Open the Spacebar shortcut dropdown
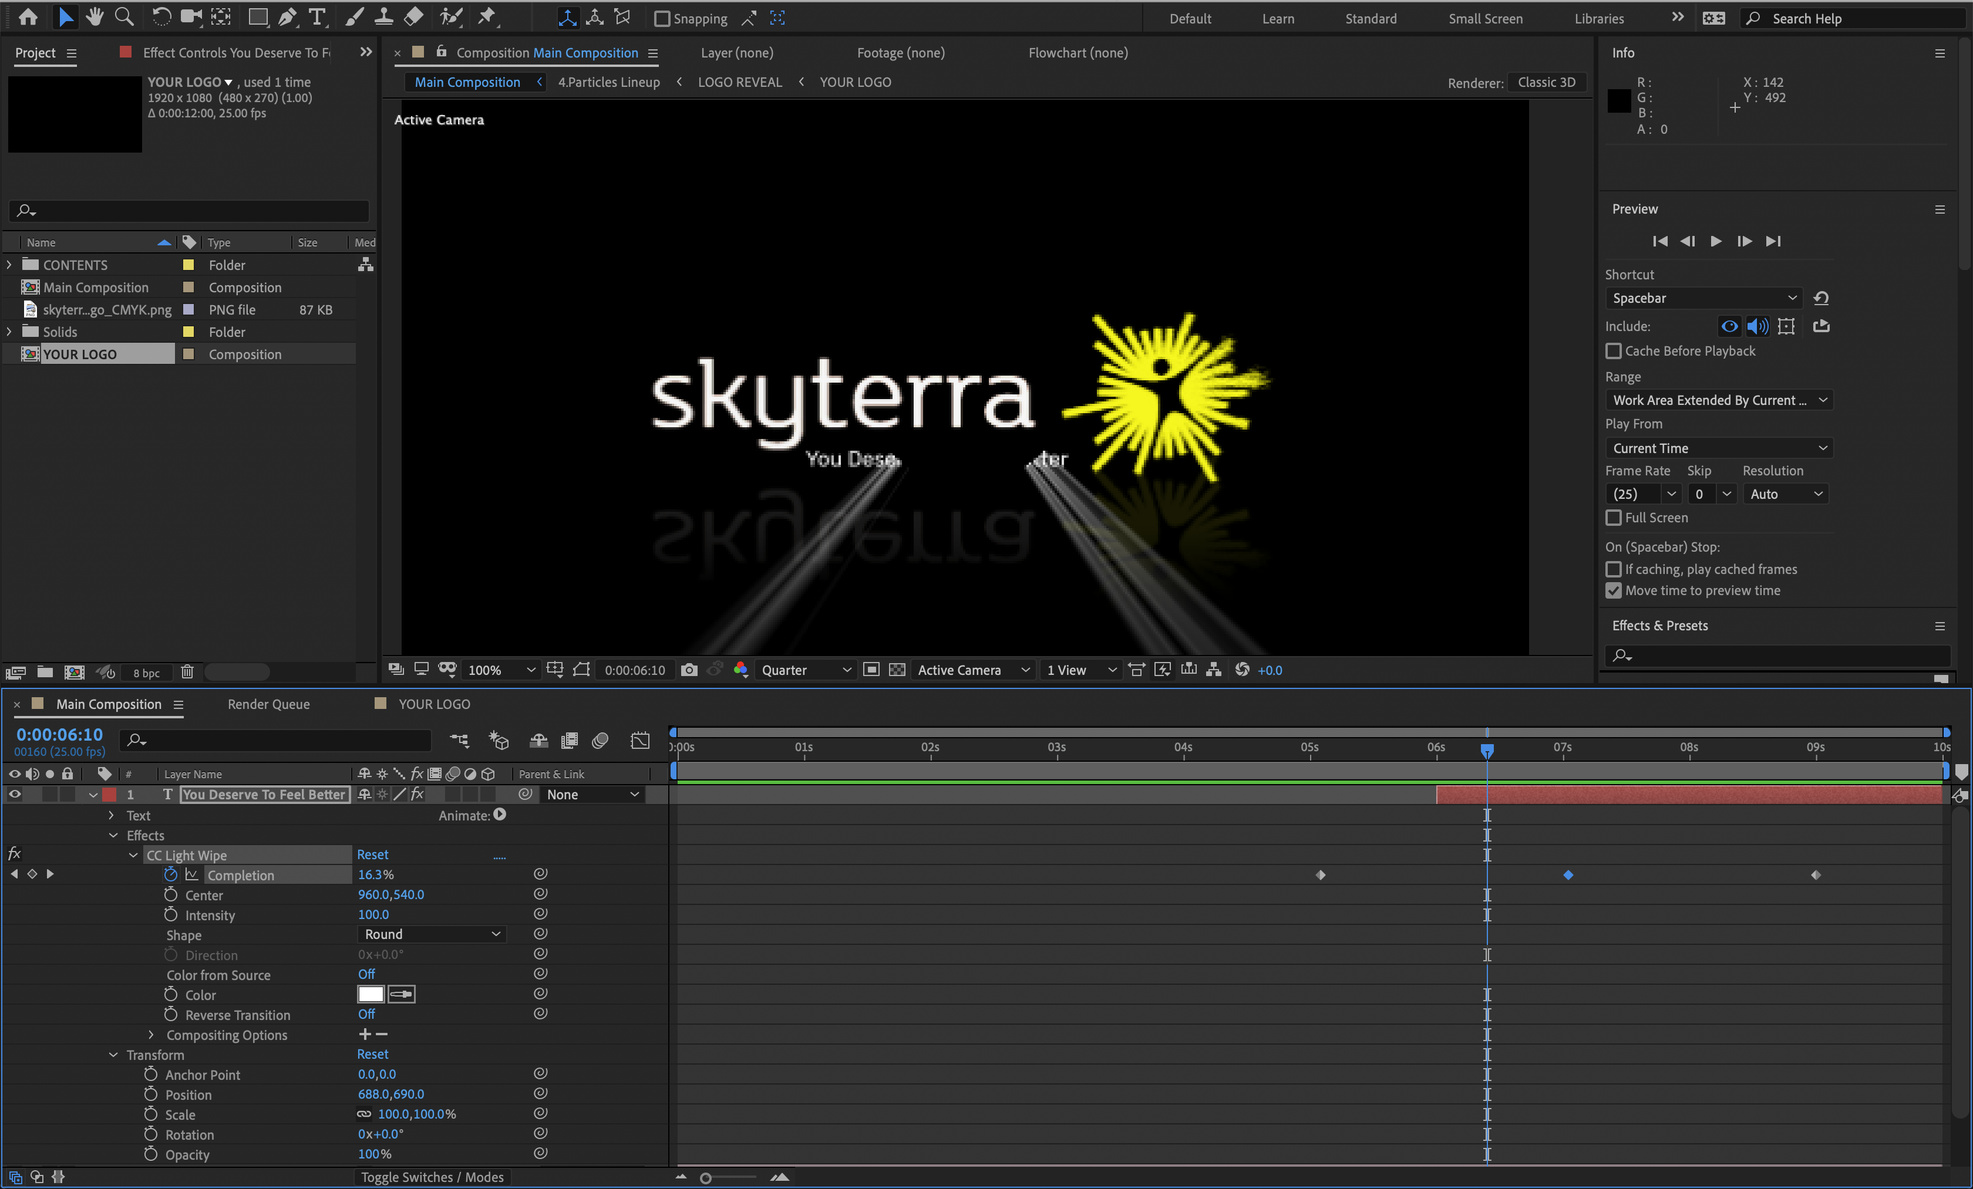This screenshot has height=1189, width=1973. point(1704,298)
